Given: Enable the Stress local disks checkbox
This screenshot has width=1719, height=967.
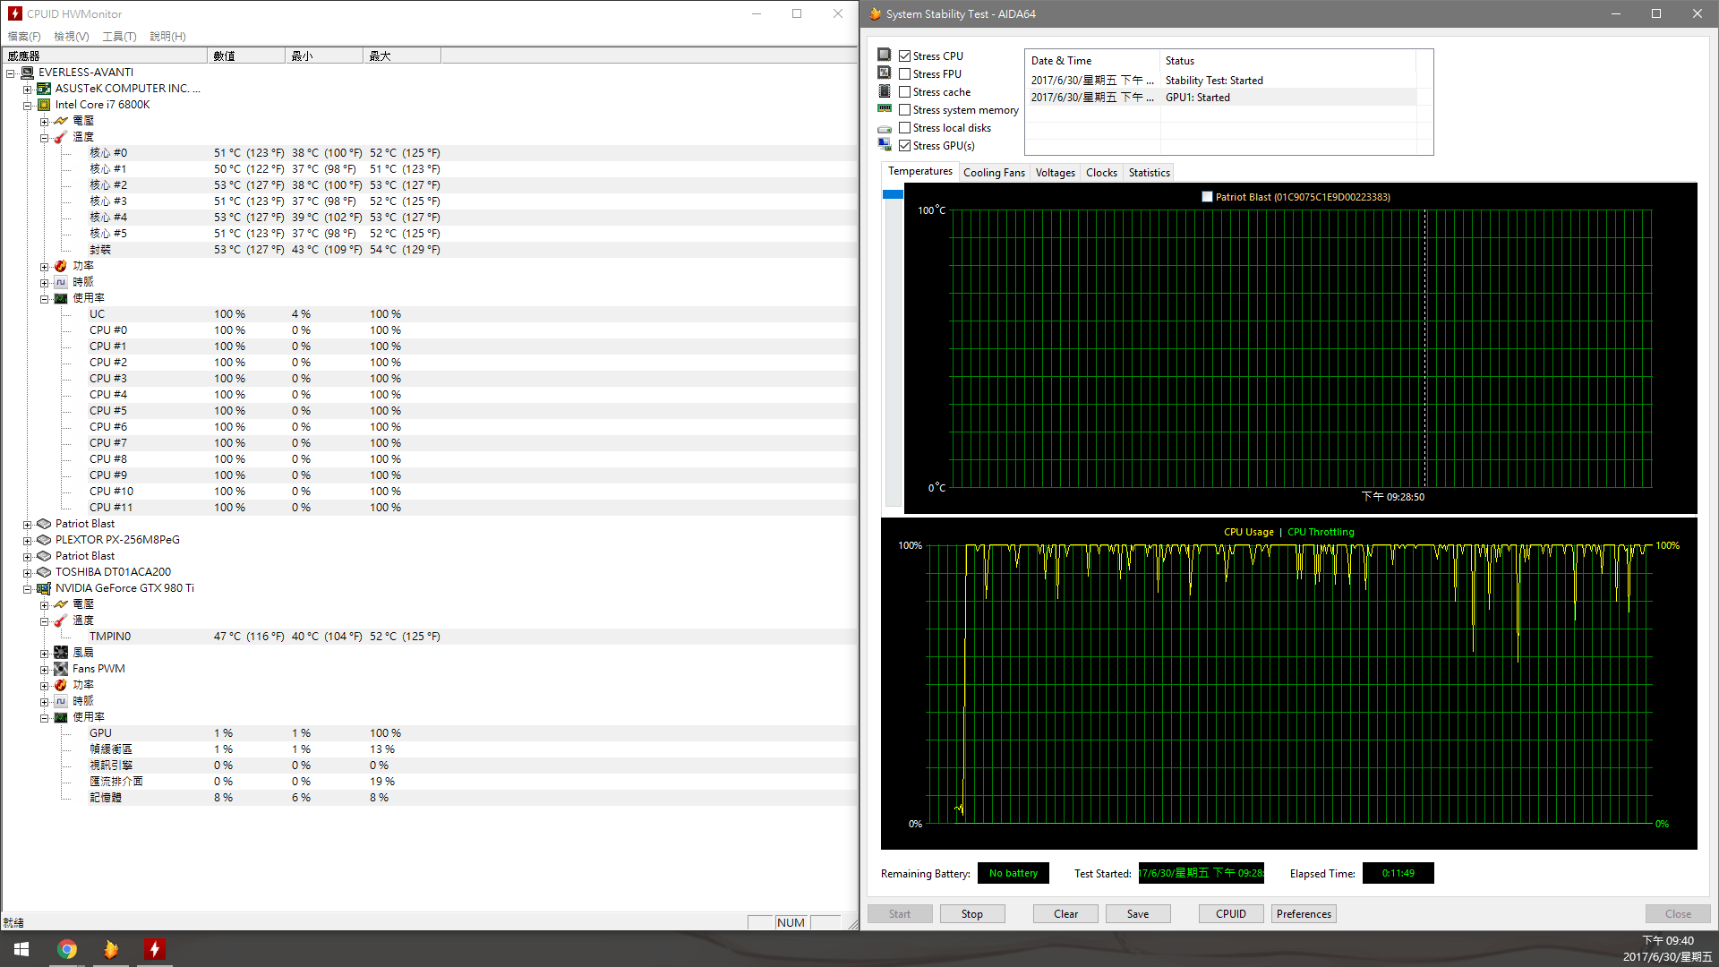Looking at the screenshot, I should tap(905, 128).
